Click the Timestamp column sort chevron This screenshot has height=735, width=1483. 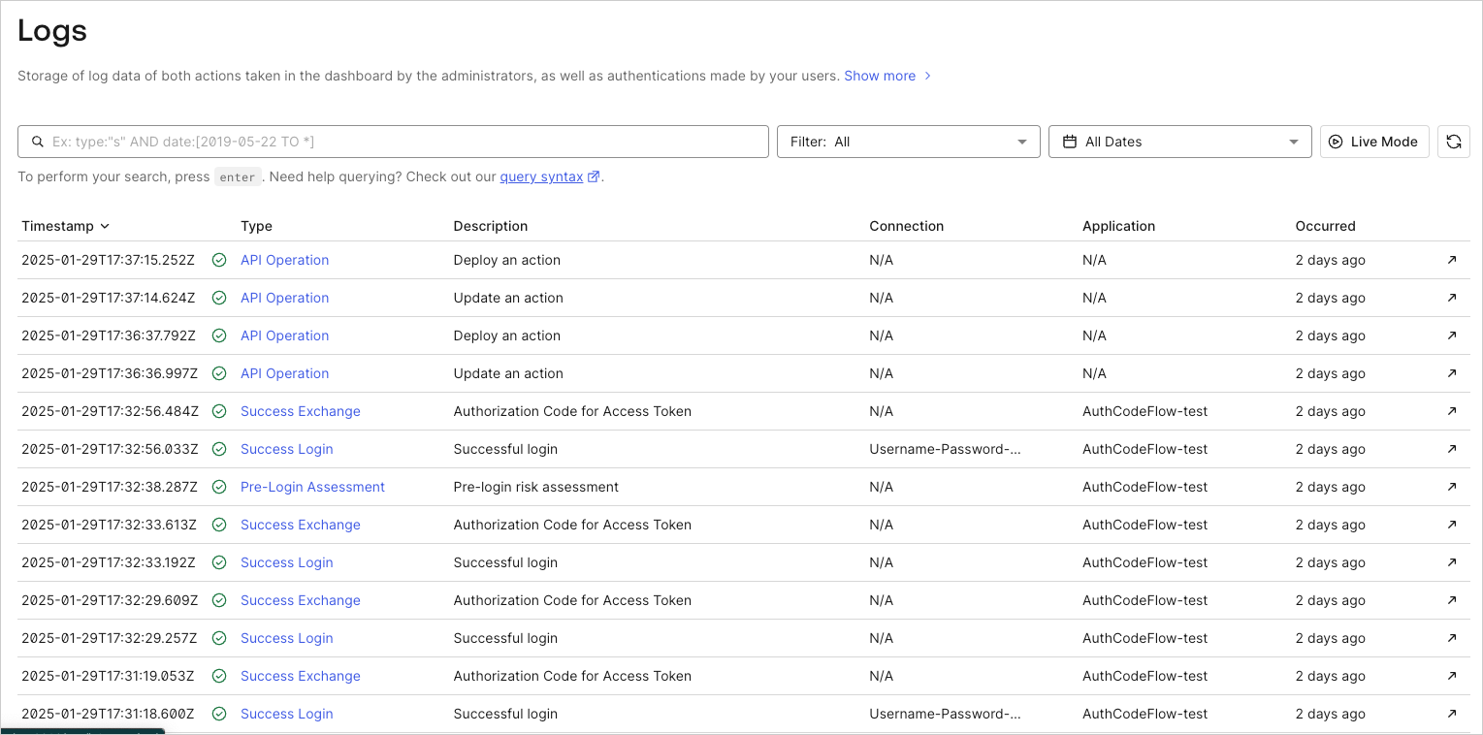click(x=103, y=226)
